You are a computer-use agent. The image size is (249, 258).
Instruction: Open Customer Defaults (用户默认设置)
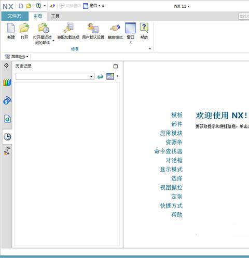click(93, 28)
